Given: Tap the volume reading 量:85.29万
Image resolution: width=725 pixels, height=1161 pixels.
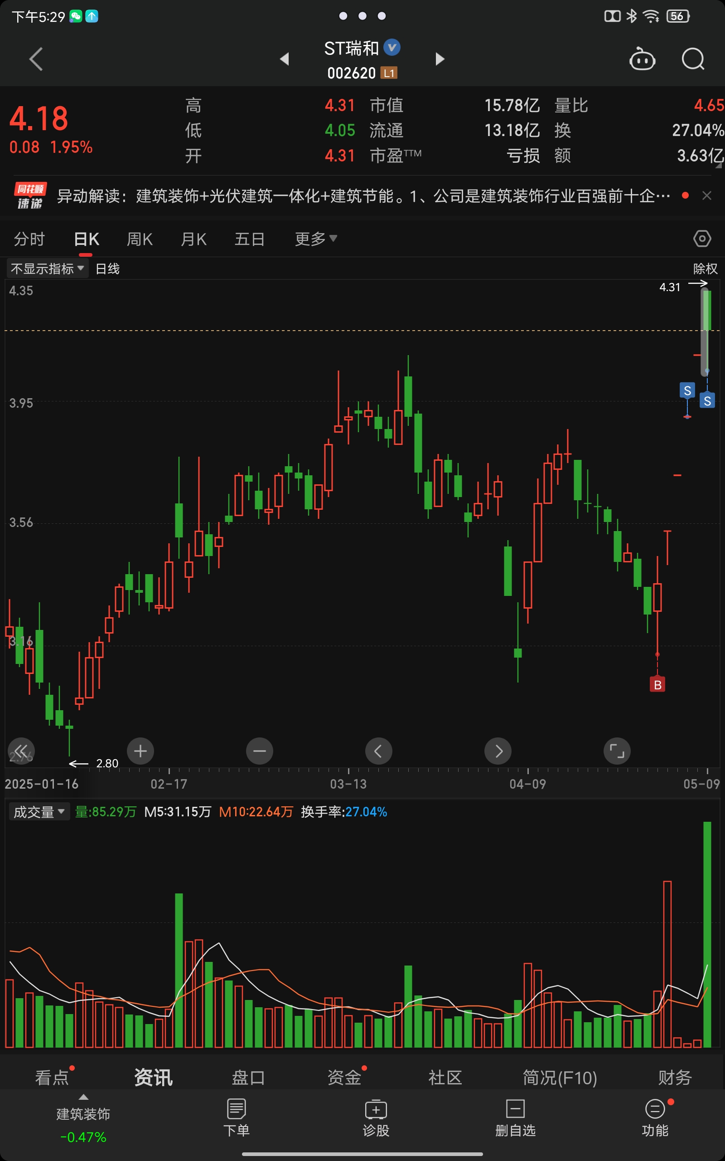Looking at the screenshot, I should point(106,812).
